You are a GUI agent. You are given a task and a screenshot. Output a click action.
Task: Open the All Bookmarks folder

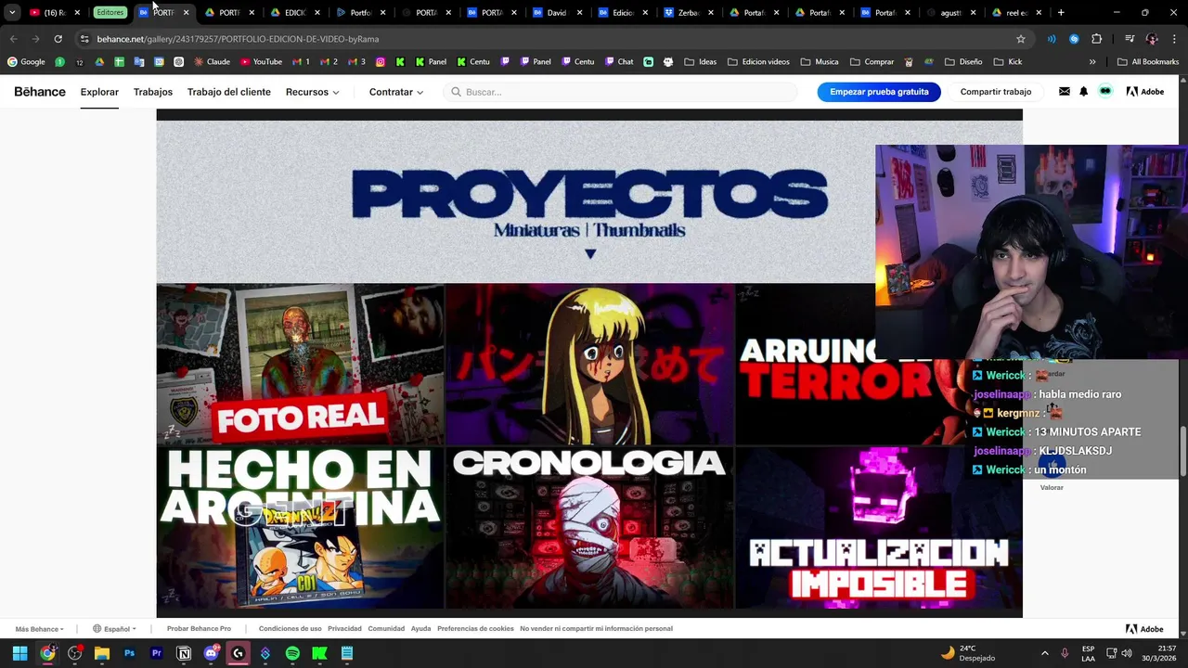coord(1148,62)
